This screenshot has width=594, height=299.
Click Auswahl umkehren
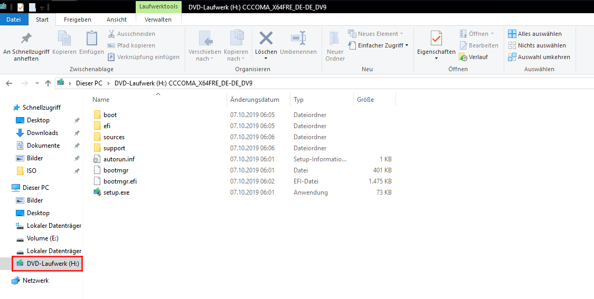pyautogui.click(x=539, y=57)
